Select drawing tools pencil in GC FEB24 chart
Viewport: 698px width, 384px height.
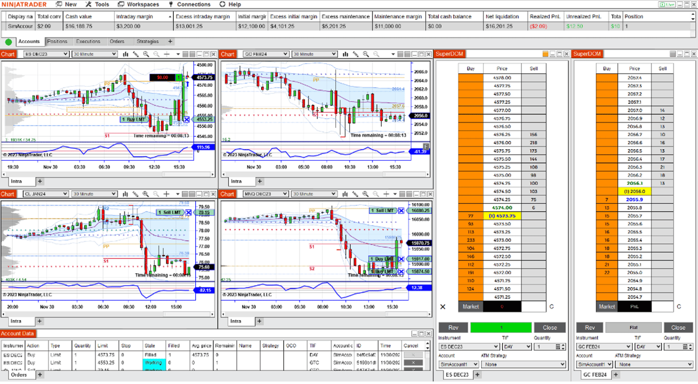click(x=356, y=54)
